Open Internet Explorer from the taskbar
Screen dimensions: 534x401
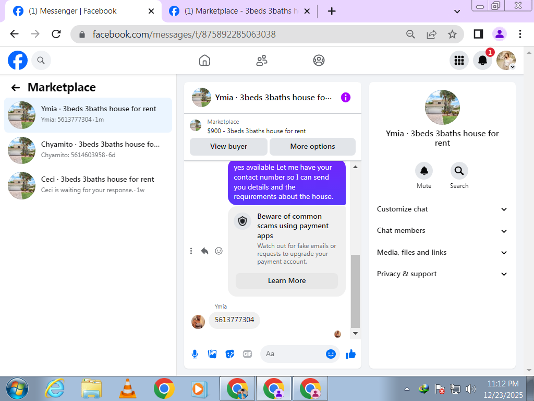click(55, 388)
